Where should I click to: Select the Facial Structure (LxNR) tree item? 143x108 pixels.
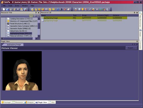[x=20, y=24]
